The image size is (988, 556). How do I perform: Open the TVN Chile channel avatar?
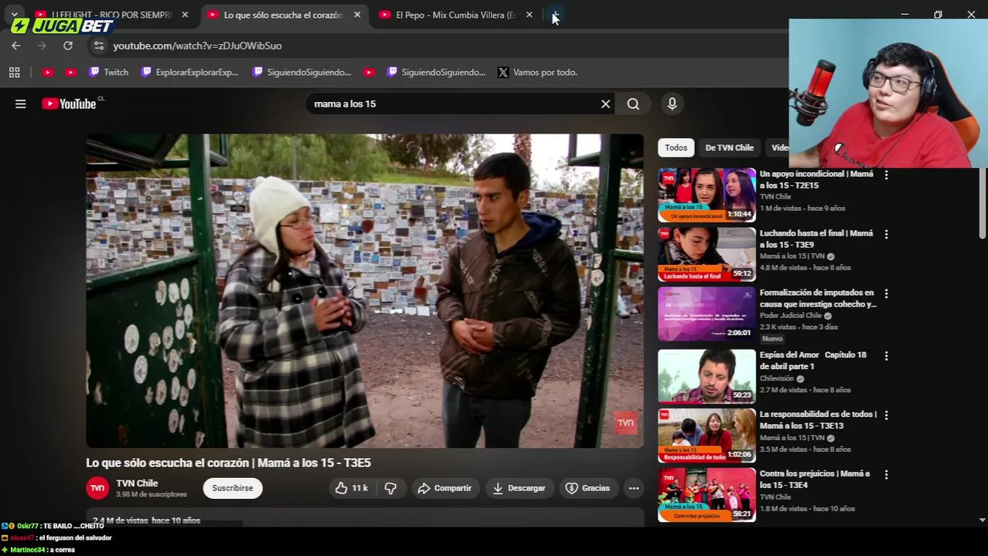click(97, 488)
